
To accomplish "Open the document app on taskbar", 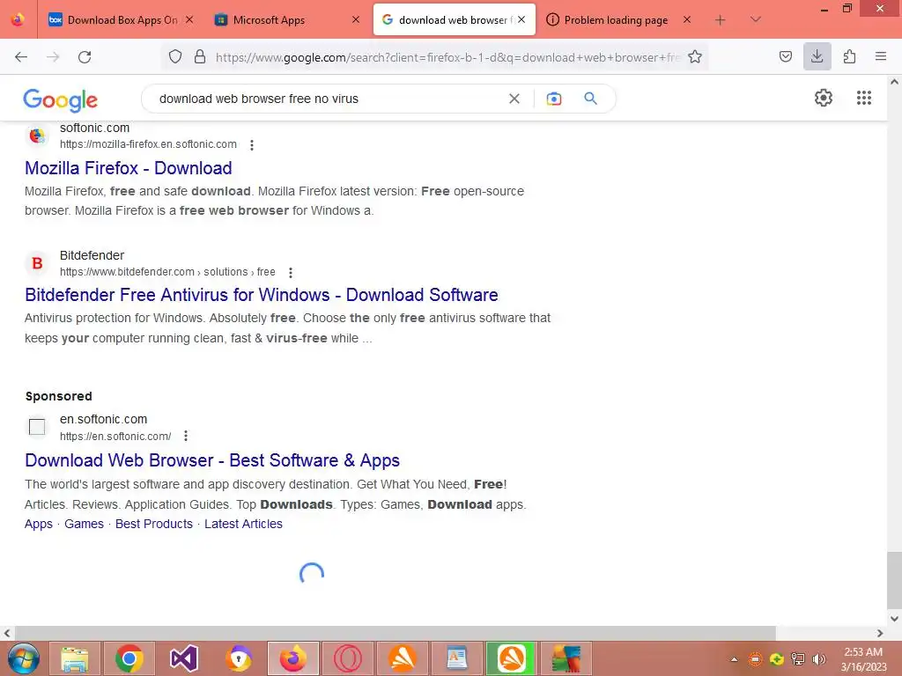I will (x=457, y=658).
